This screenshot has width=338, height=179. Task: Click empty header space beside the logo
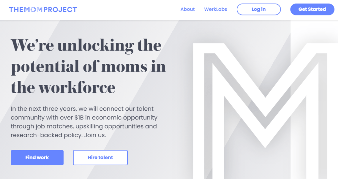(128, 10)
